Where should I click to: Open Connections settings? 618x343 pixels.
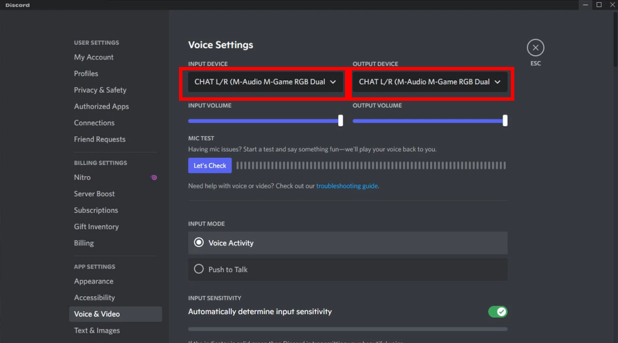coord(94,123)
